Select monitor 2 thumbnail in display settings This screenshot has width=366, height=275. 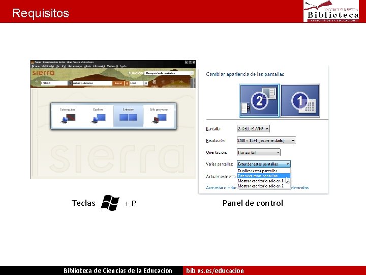pos(259,100)
